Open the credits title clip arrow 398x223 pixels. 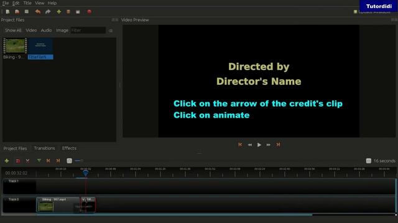[83, 199]
